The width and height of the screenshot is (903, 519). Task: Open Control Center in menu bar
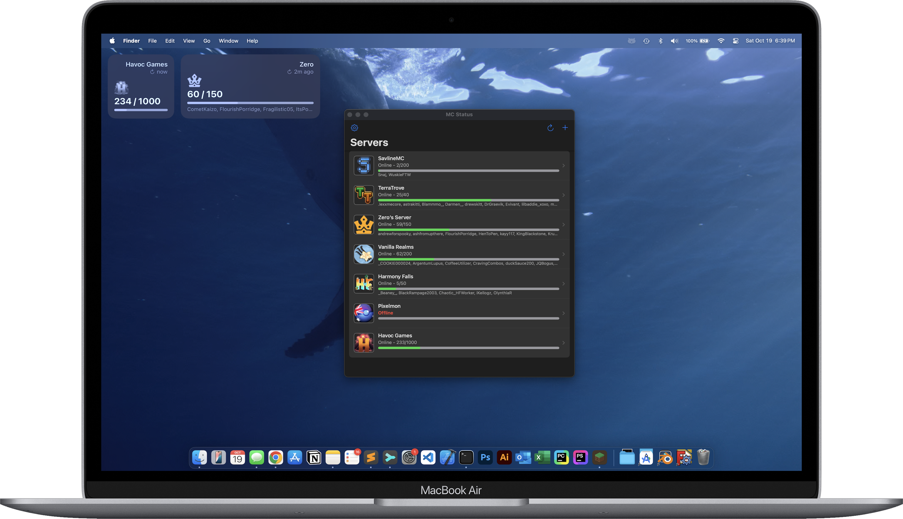point(735,41)
